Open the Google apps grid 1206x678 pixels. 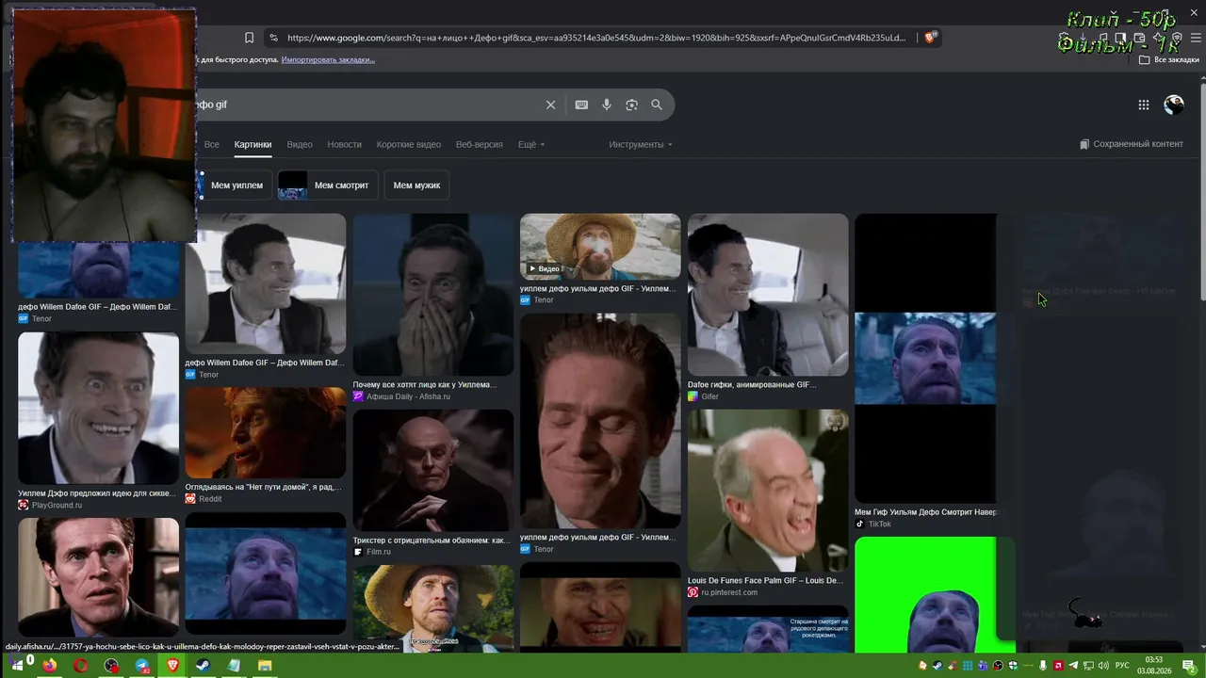click(1144, 105)
